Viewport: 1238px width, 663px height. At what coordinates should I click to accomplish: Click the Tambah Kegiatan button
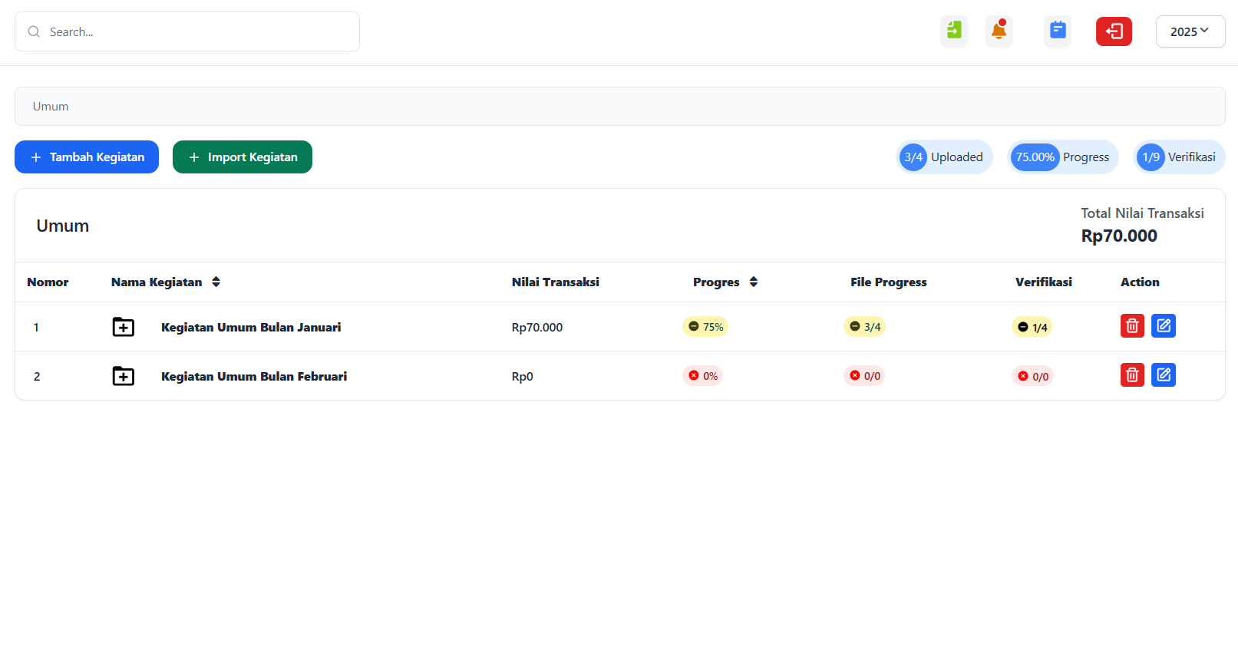(x=87, y=157)
